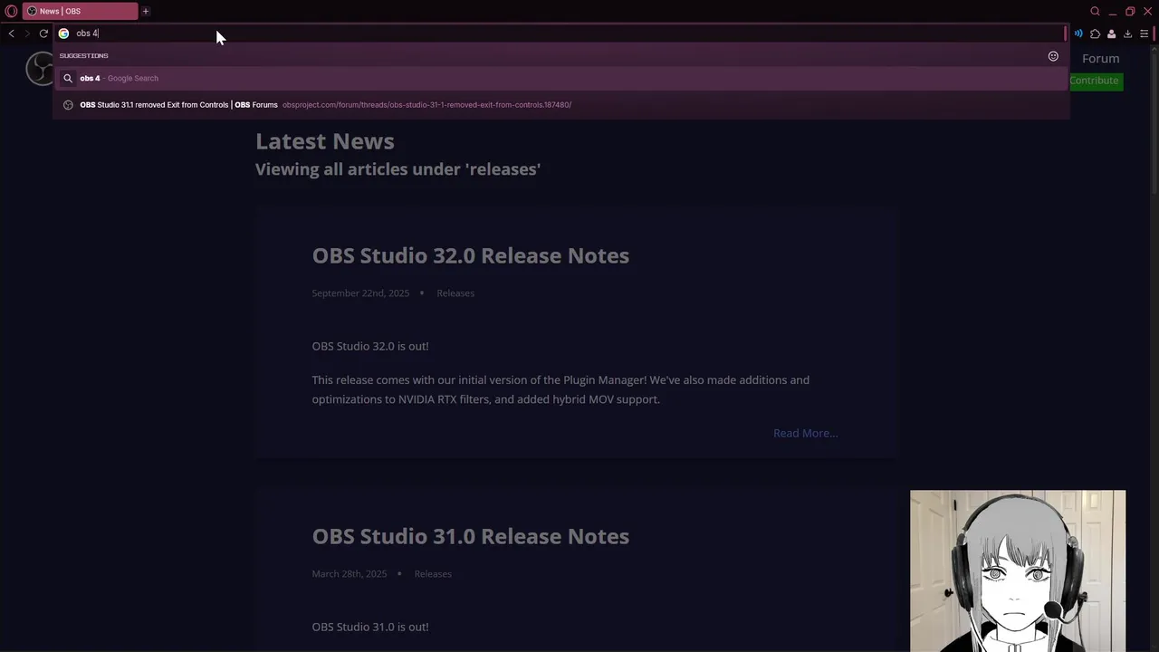Click the 'OBS Studio 32.0 is out!' text
Image resolution: width=1159 pixels, height=652 pixels.
click(370, 346)
